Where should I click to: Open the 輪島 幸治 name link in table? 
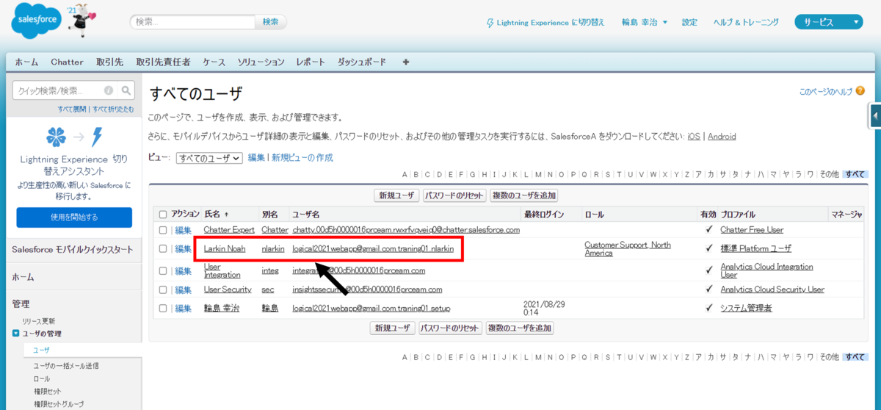pyautogui.click(x=222, y=309)
